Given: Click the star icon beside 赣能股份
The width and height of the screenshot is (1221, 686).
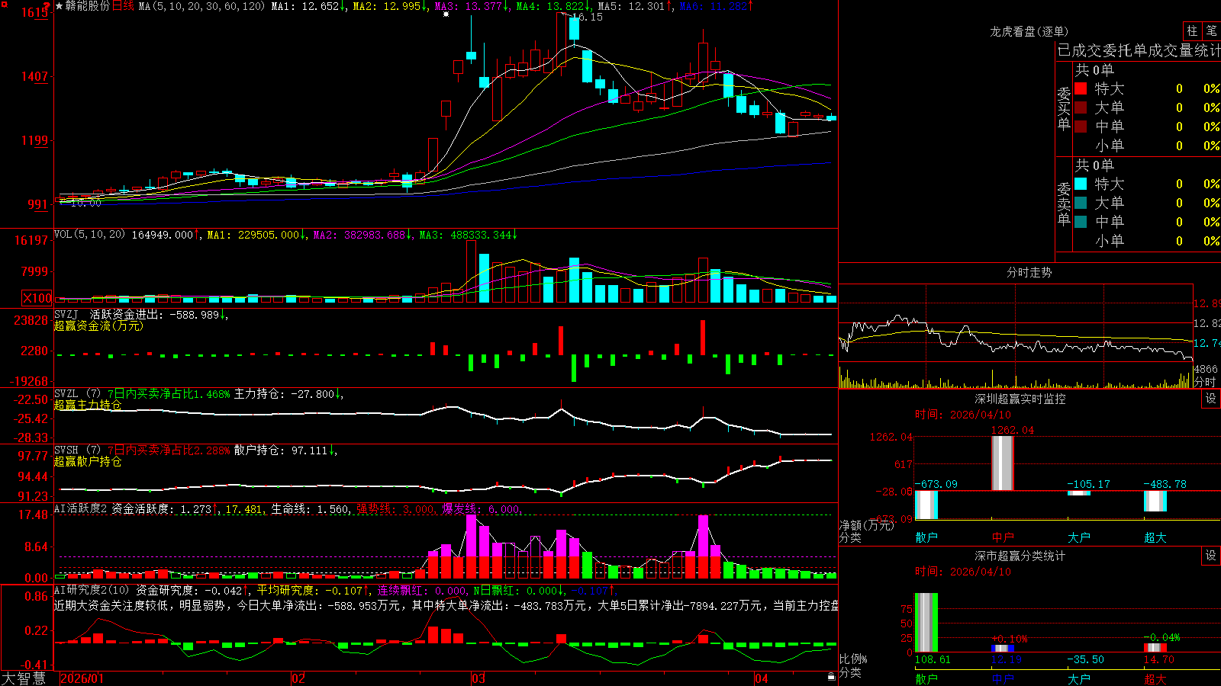Looking at the screenshot, I should pos(60,6).
